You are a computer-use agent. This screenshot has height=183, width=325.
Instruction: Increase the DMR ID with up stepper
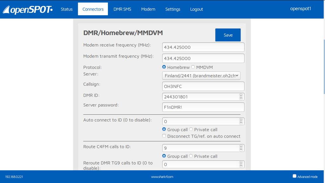click(x=241, y=95)
